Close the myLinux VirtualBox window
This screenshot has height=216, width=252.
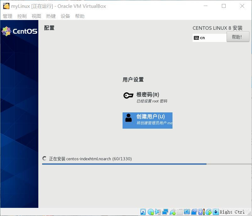coord(242,6)
